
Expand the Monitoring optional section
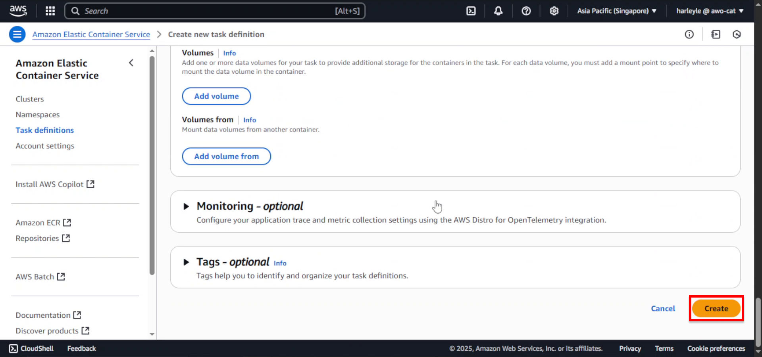tap(186, 206)
